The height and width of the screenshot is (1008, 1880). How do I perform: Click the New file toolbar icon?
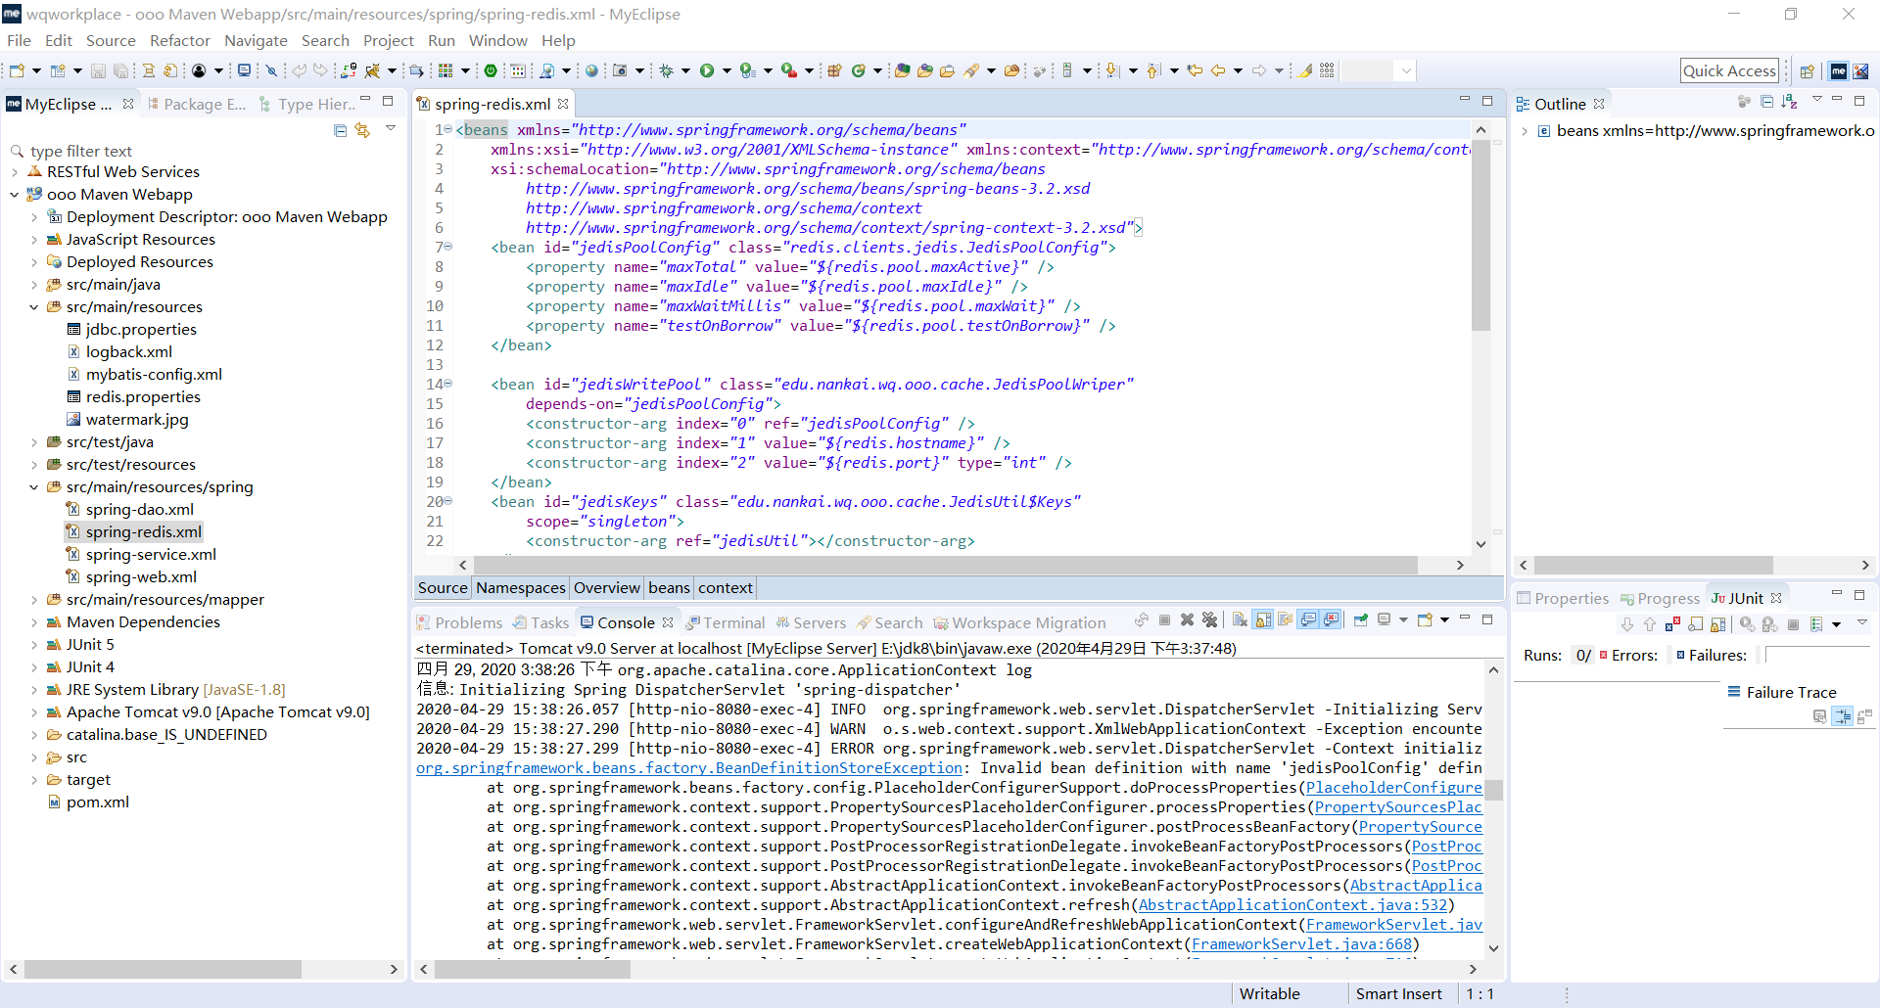17,70
